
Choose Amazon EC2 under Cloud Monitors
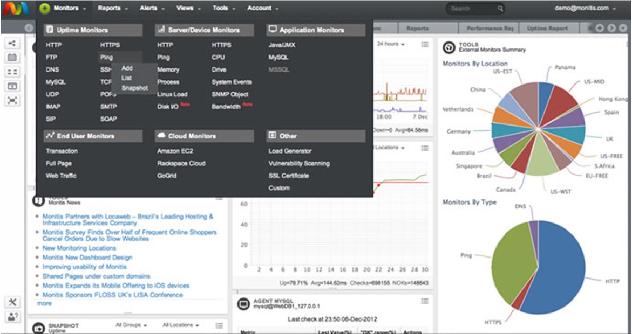tap(175, 151)
